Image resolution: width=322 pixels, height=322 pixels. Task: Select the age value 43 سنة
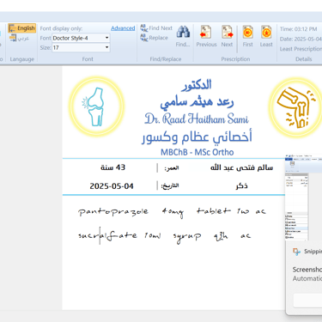pyautogui.click(x=112, y=167)
